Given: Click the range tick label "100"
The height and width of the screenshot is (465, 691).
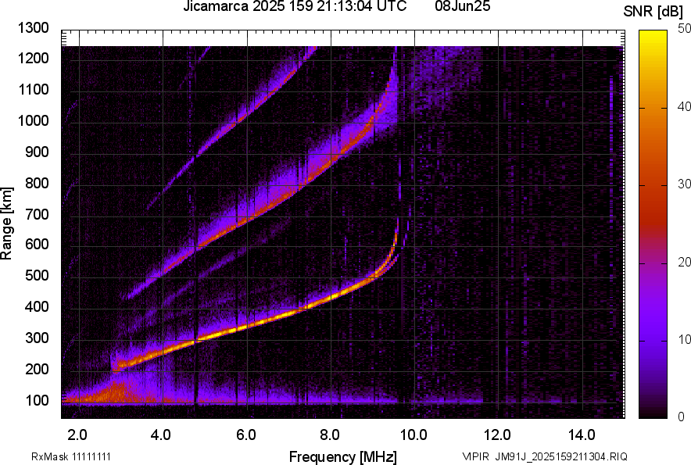Looking at the screenshot, I should (x=37, y=401).
